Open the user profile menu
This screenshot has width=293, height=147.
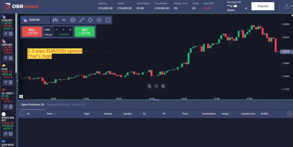288,6
